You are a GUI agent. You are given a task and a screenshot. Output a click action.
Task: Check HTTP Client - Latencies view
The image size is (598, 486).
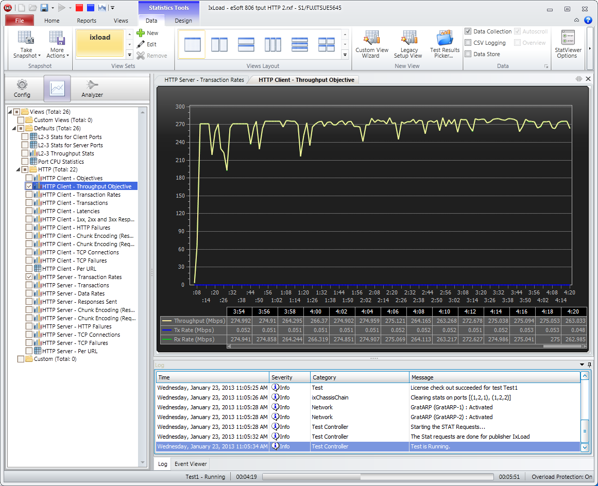pos(29,211)
